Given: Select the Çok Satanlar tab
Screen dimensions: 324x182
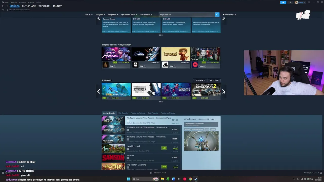Looking at the screenshot, I should tap(123, 113).
